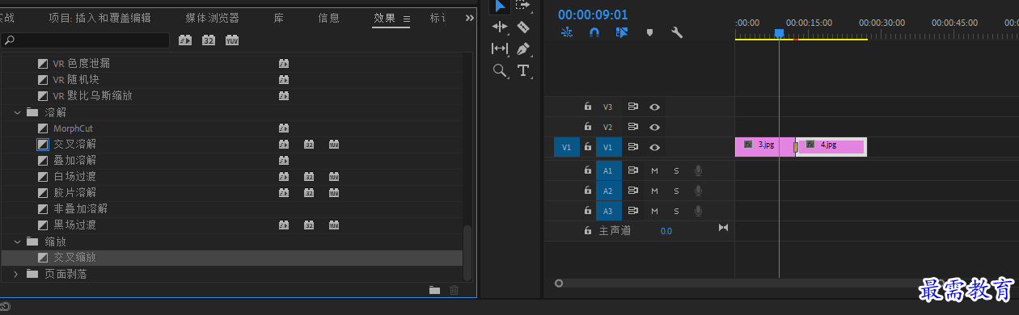Create new custom bin folder icon
This screenshot has height=315, width=1019.
coord(434,290)
